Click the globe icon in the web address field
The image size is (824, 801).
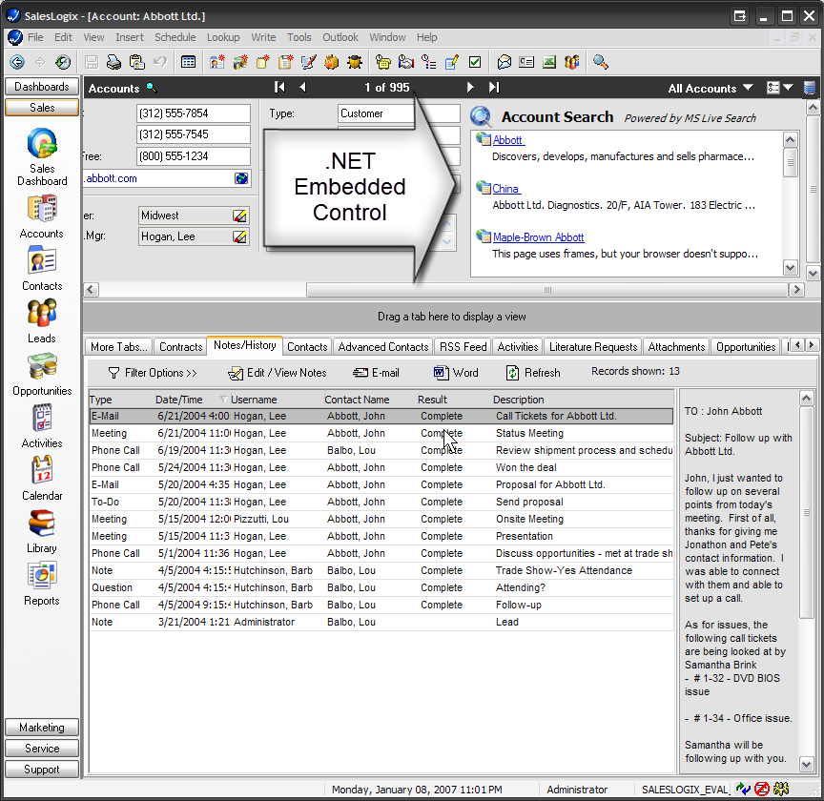tap(241, 178)
